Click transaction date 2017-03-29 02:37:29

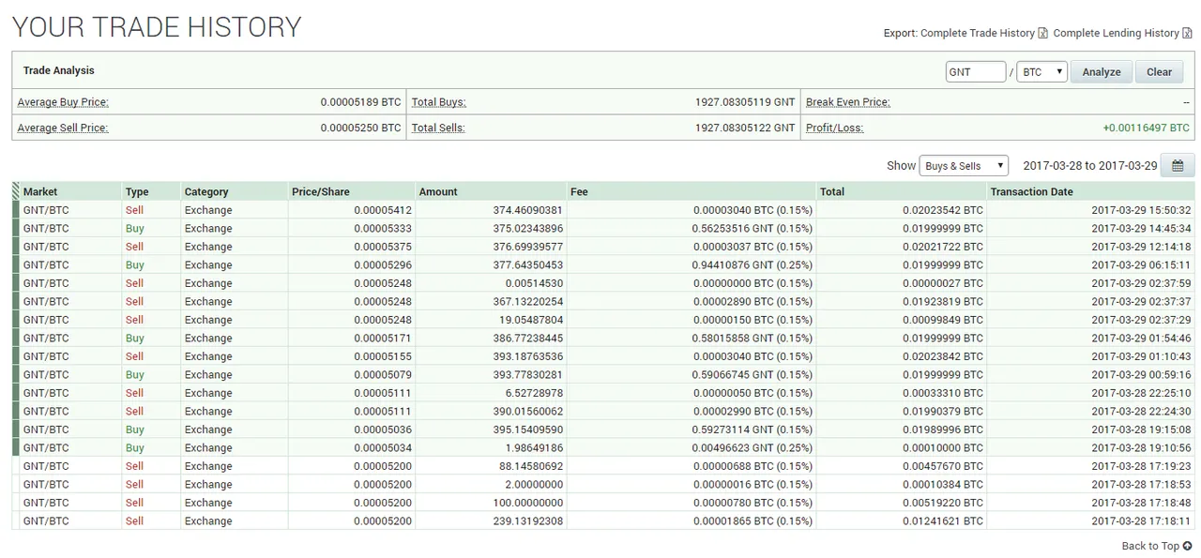click(1141, 320)
